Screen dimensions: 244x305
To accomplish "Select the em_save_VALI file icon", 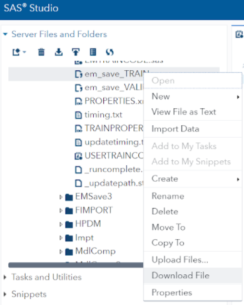I will point(78,88).
